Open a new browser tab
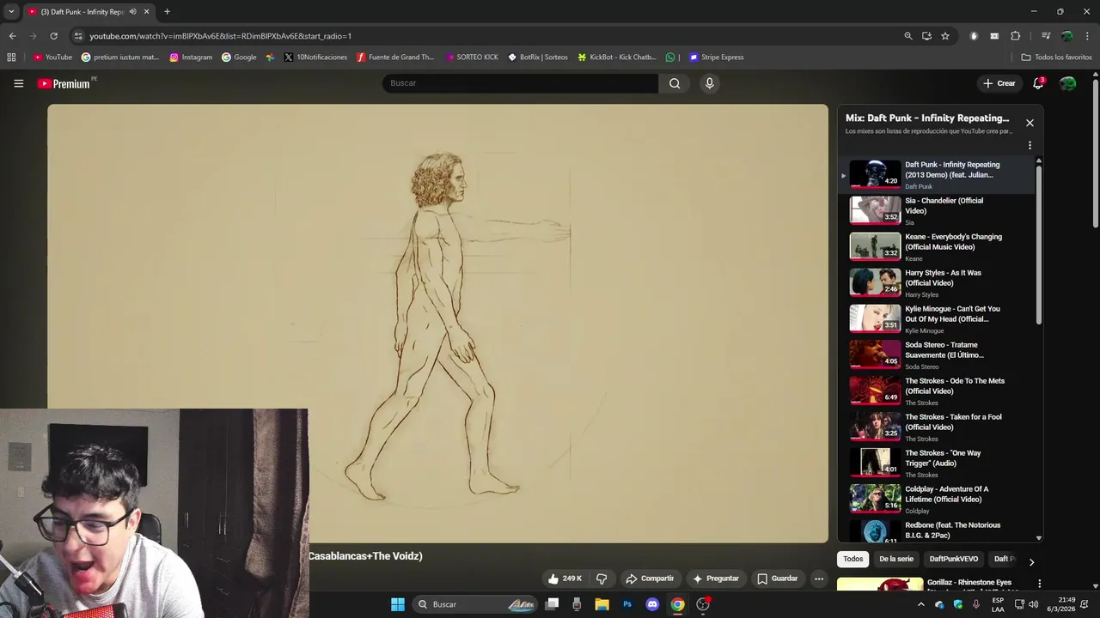Viewport: 1100px width, 618px height. (167, 12)
